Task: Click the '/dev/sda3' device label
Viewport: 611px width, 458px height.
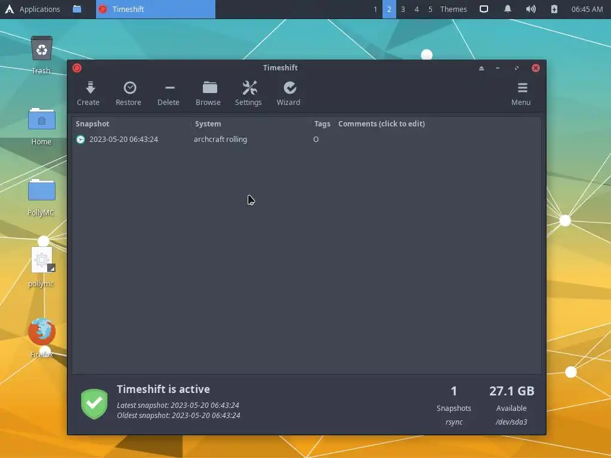Action: coord(511,422)
